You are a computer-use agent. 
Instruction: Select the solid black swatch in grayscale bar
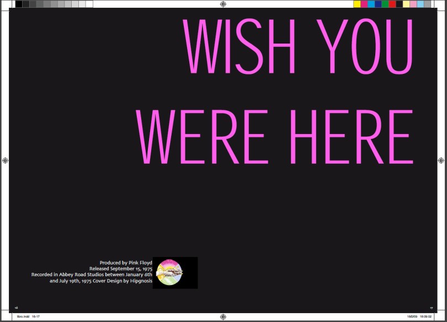(19, 4)
